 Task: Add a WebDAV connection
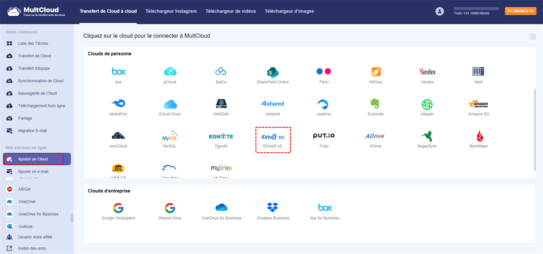pos(221,107)
